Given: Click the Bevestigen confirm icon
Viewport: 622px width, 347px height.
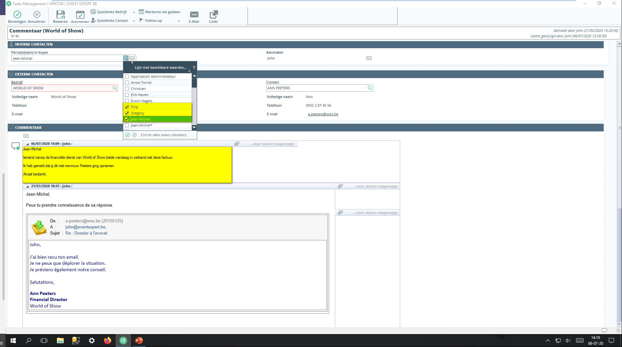Looking at the screenshot, I should [x=17, y=14].
